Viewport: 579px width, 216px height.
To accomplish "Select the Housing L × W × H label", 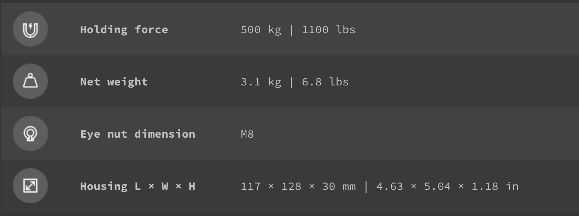I will tap(138, 186).
